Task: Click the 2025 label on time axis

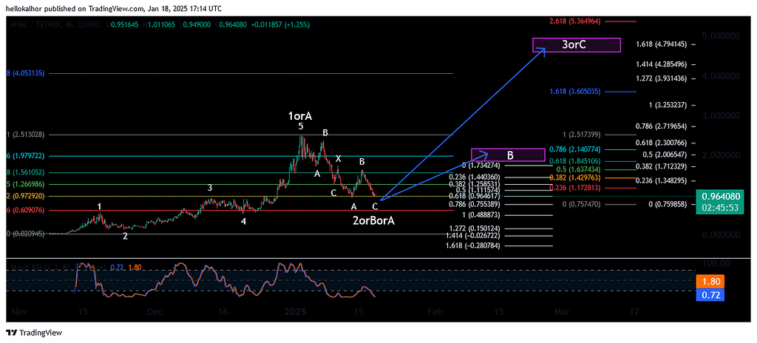Action: coord(296,313)
